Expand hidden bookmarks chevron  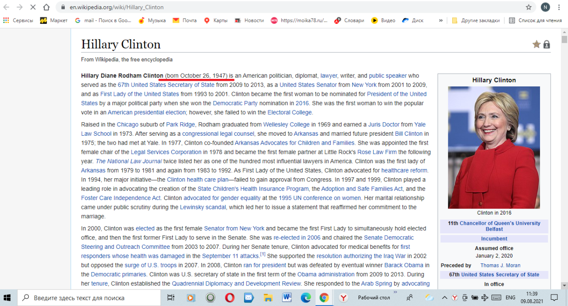coord(441,20)
